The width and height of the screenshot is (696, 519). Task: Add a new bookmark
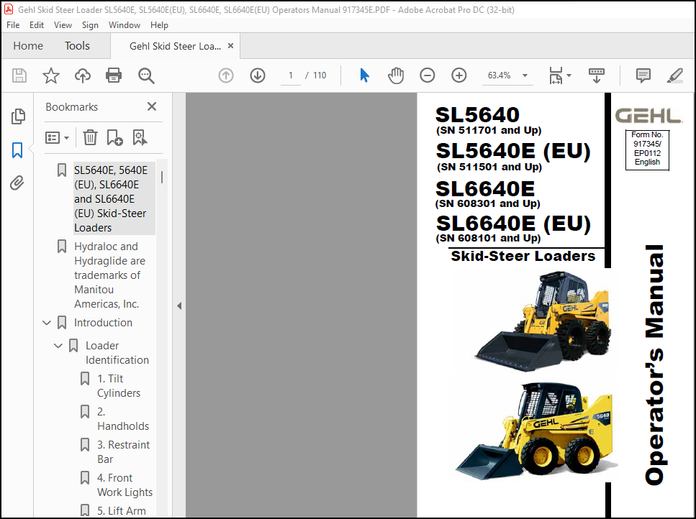(114, 138)
